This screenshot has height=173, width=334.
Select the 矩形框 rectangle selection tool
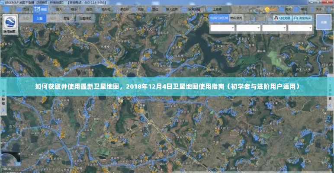coord(103,10)
